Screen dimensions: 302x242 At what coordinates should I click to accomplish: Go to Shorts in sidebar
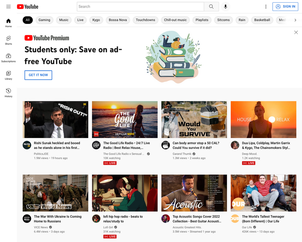click(8, 40)
